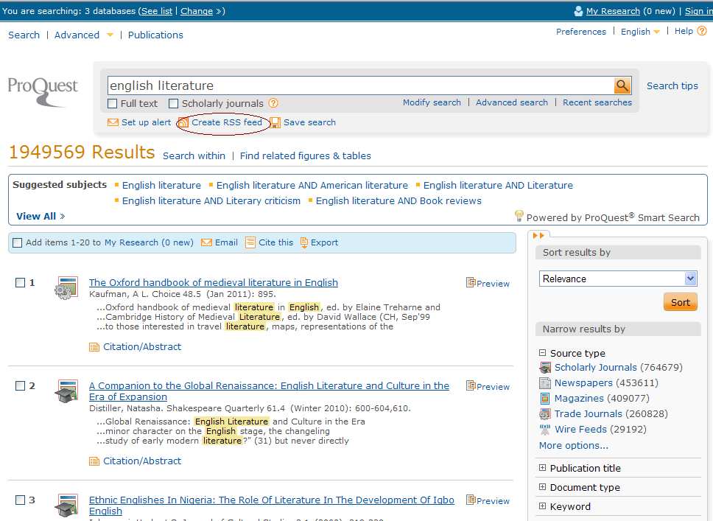The width and height of the screenshot is (713, 521).
Task: Click the Modify search link
Action: click(x=432, y=102)
